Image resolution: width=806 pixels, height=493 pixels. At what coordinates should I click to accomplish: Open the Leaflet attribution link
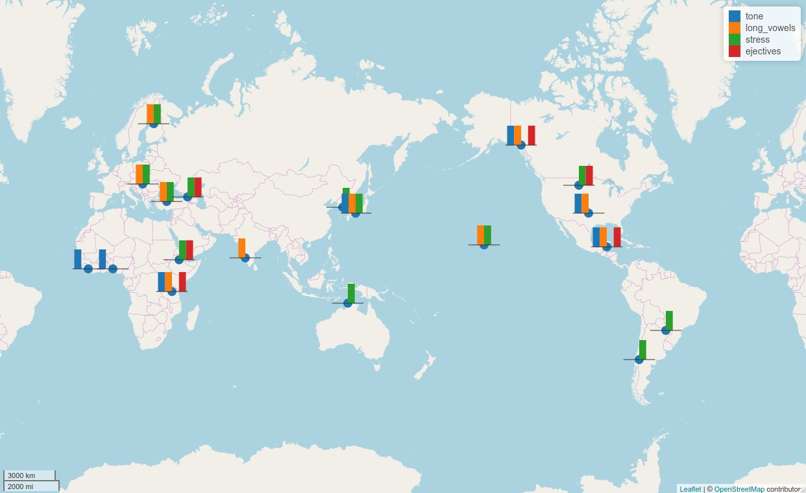pos(690,489)
